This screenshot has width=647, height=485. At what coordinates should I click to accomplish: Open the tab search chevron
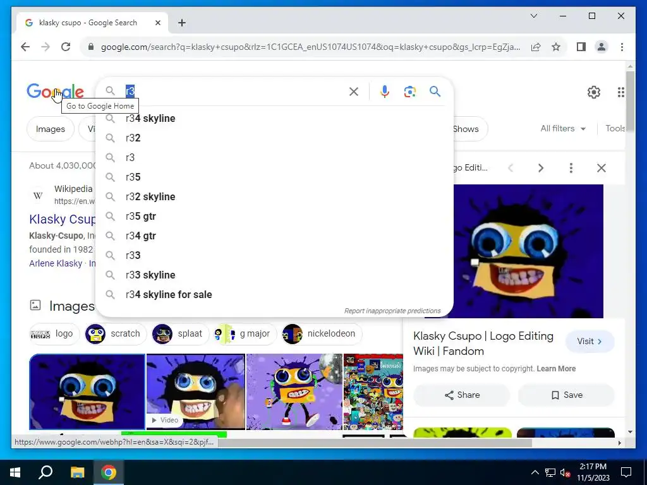coord(533,16)
